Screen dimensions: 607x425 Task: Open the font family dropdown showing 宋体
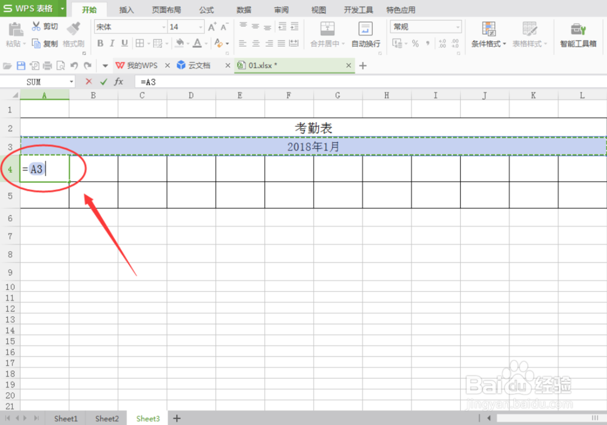click(165, 26)
